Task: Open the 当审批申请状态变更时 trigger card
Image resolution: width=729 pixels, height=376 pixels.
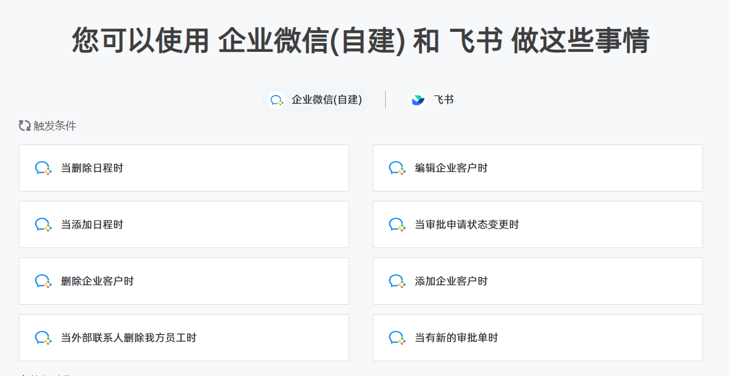Action: coord(538,225)
